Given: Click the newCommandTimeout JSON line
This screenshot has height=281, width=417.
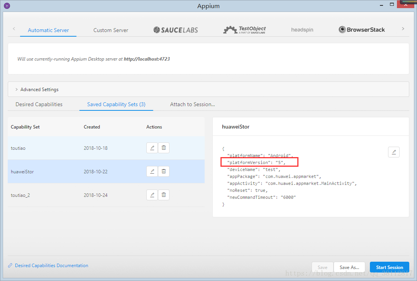Looking at the screenshot, I should (261, 197).
